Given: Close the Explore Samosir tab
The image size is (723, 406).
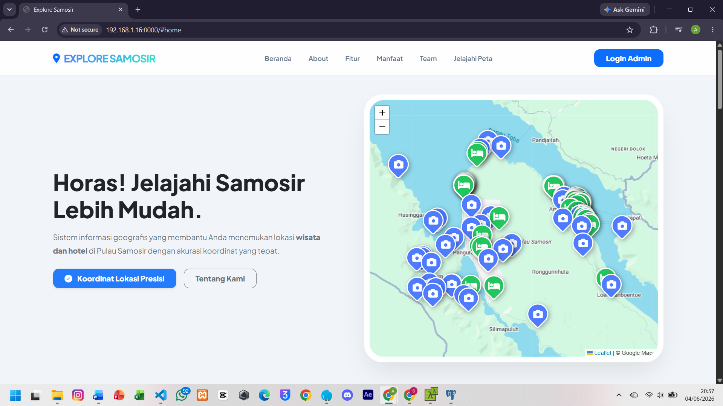Looking at the screenshot, I should (x=121, y=9).
